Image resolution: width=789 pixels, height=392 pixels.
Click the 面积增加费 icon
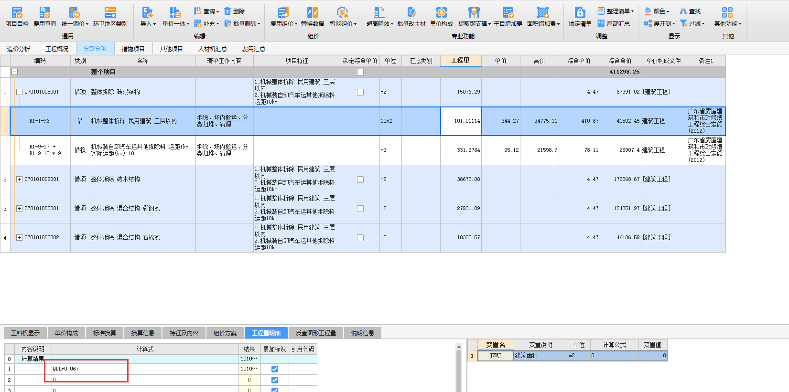(543, 12)
